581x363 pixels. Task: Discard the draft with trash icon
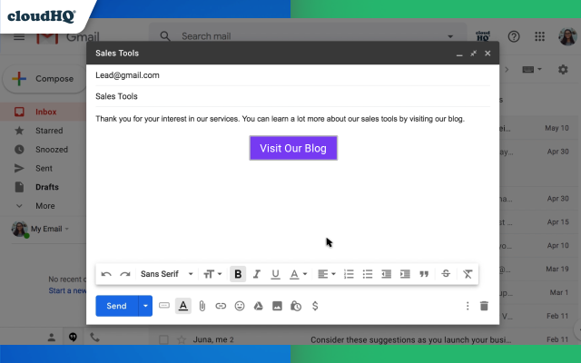484,306
